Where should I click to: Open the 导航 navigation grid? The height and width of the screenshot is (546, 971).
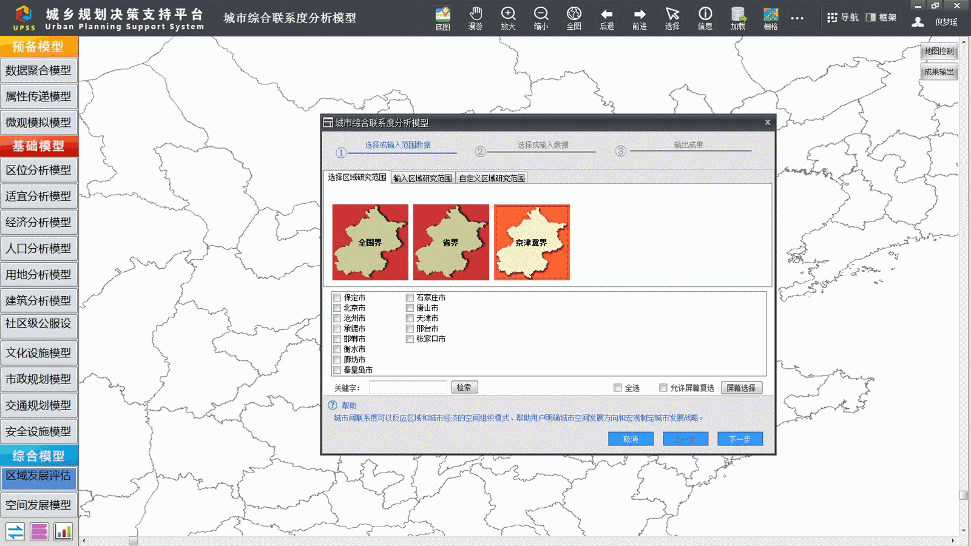coord(843,18)
